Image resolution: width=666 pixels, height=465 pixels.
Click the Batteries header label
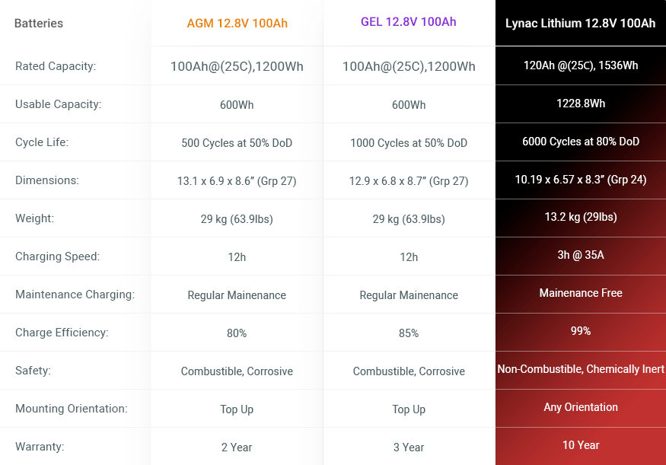(39, 23)
